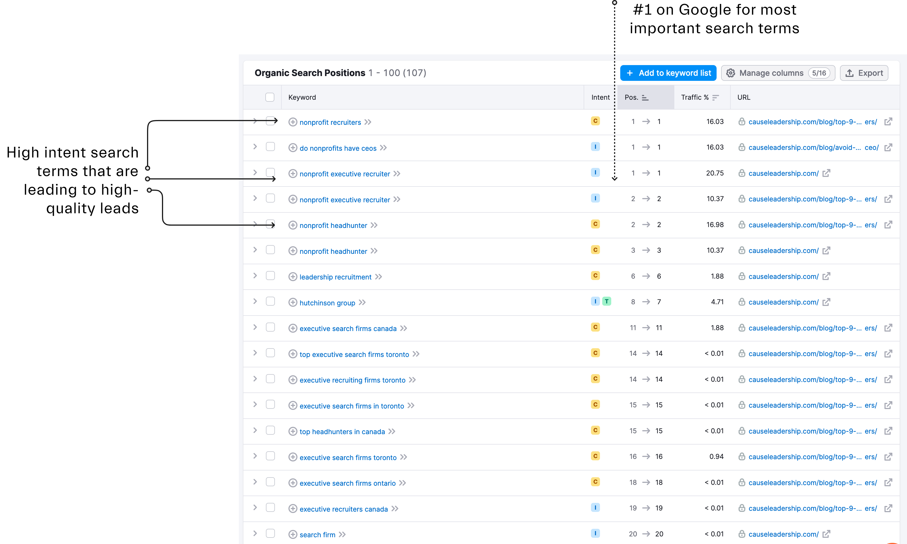
Task: Click the Add to keyword list button
Action: click(x=668, y=73)
